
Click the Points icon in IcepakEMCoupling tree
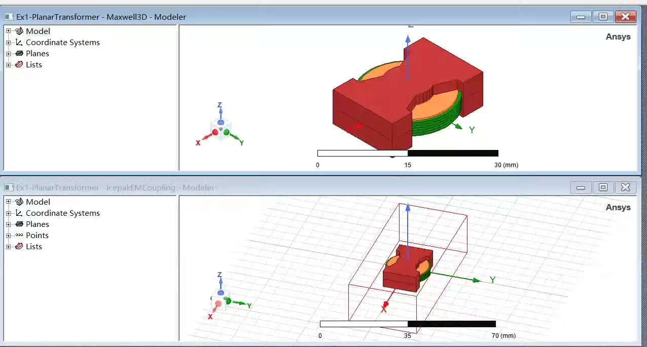pos(19,236)
